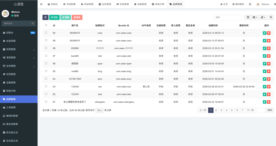This screenshot has height=146, width=276.
Task: Jump to page 7 in pagination
Action: pos(242,110)
